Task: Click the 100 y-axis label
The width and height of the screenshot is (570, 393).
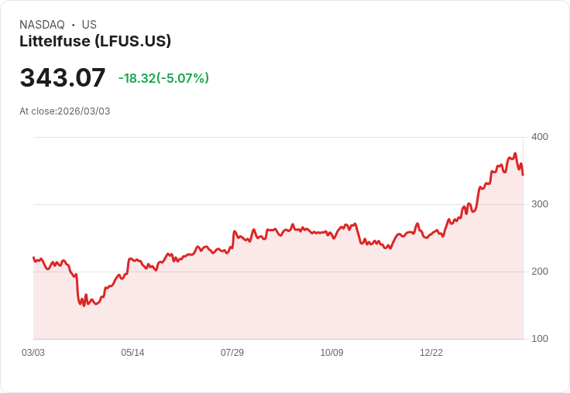Action: click(x=540, y=339)
